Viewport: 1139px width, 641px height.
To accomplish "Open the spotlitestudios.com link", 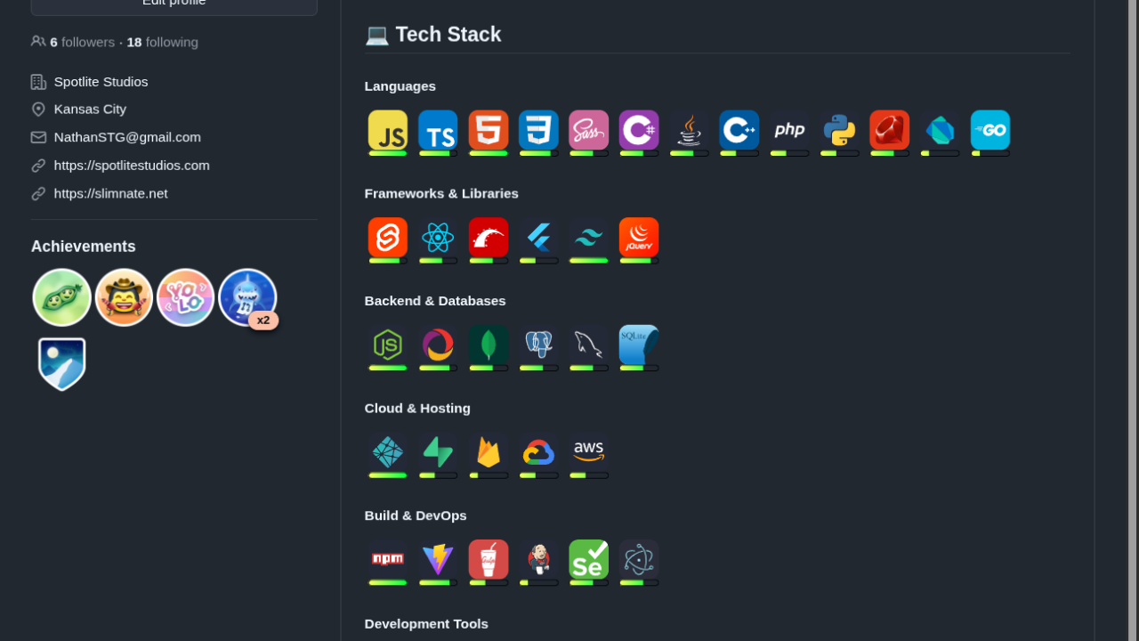I will 132,166.
